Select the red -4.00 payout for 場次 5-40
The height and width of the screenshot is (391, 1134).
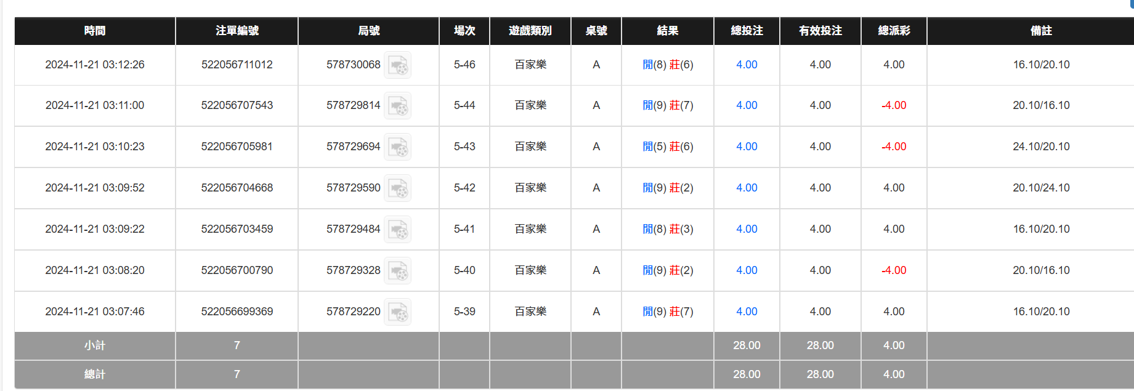pos(894,270)
